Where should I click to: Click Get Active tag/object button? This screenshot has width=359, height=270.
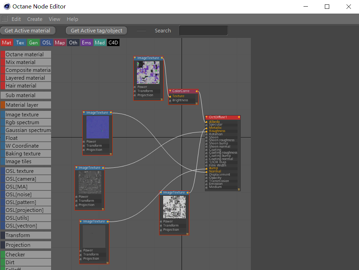96,30
